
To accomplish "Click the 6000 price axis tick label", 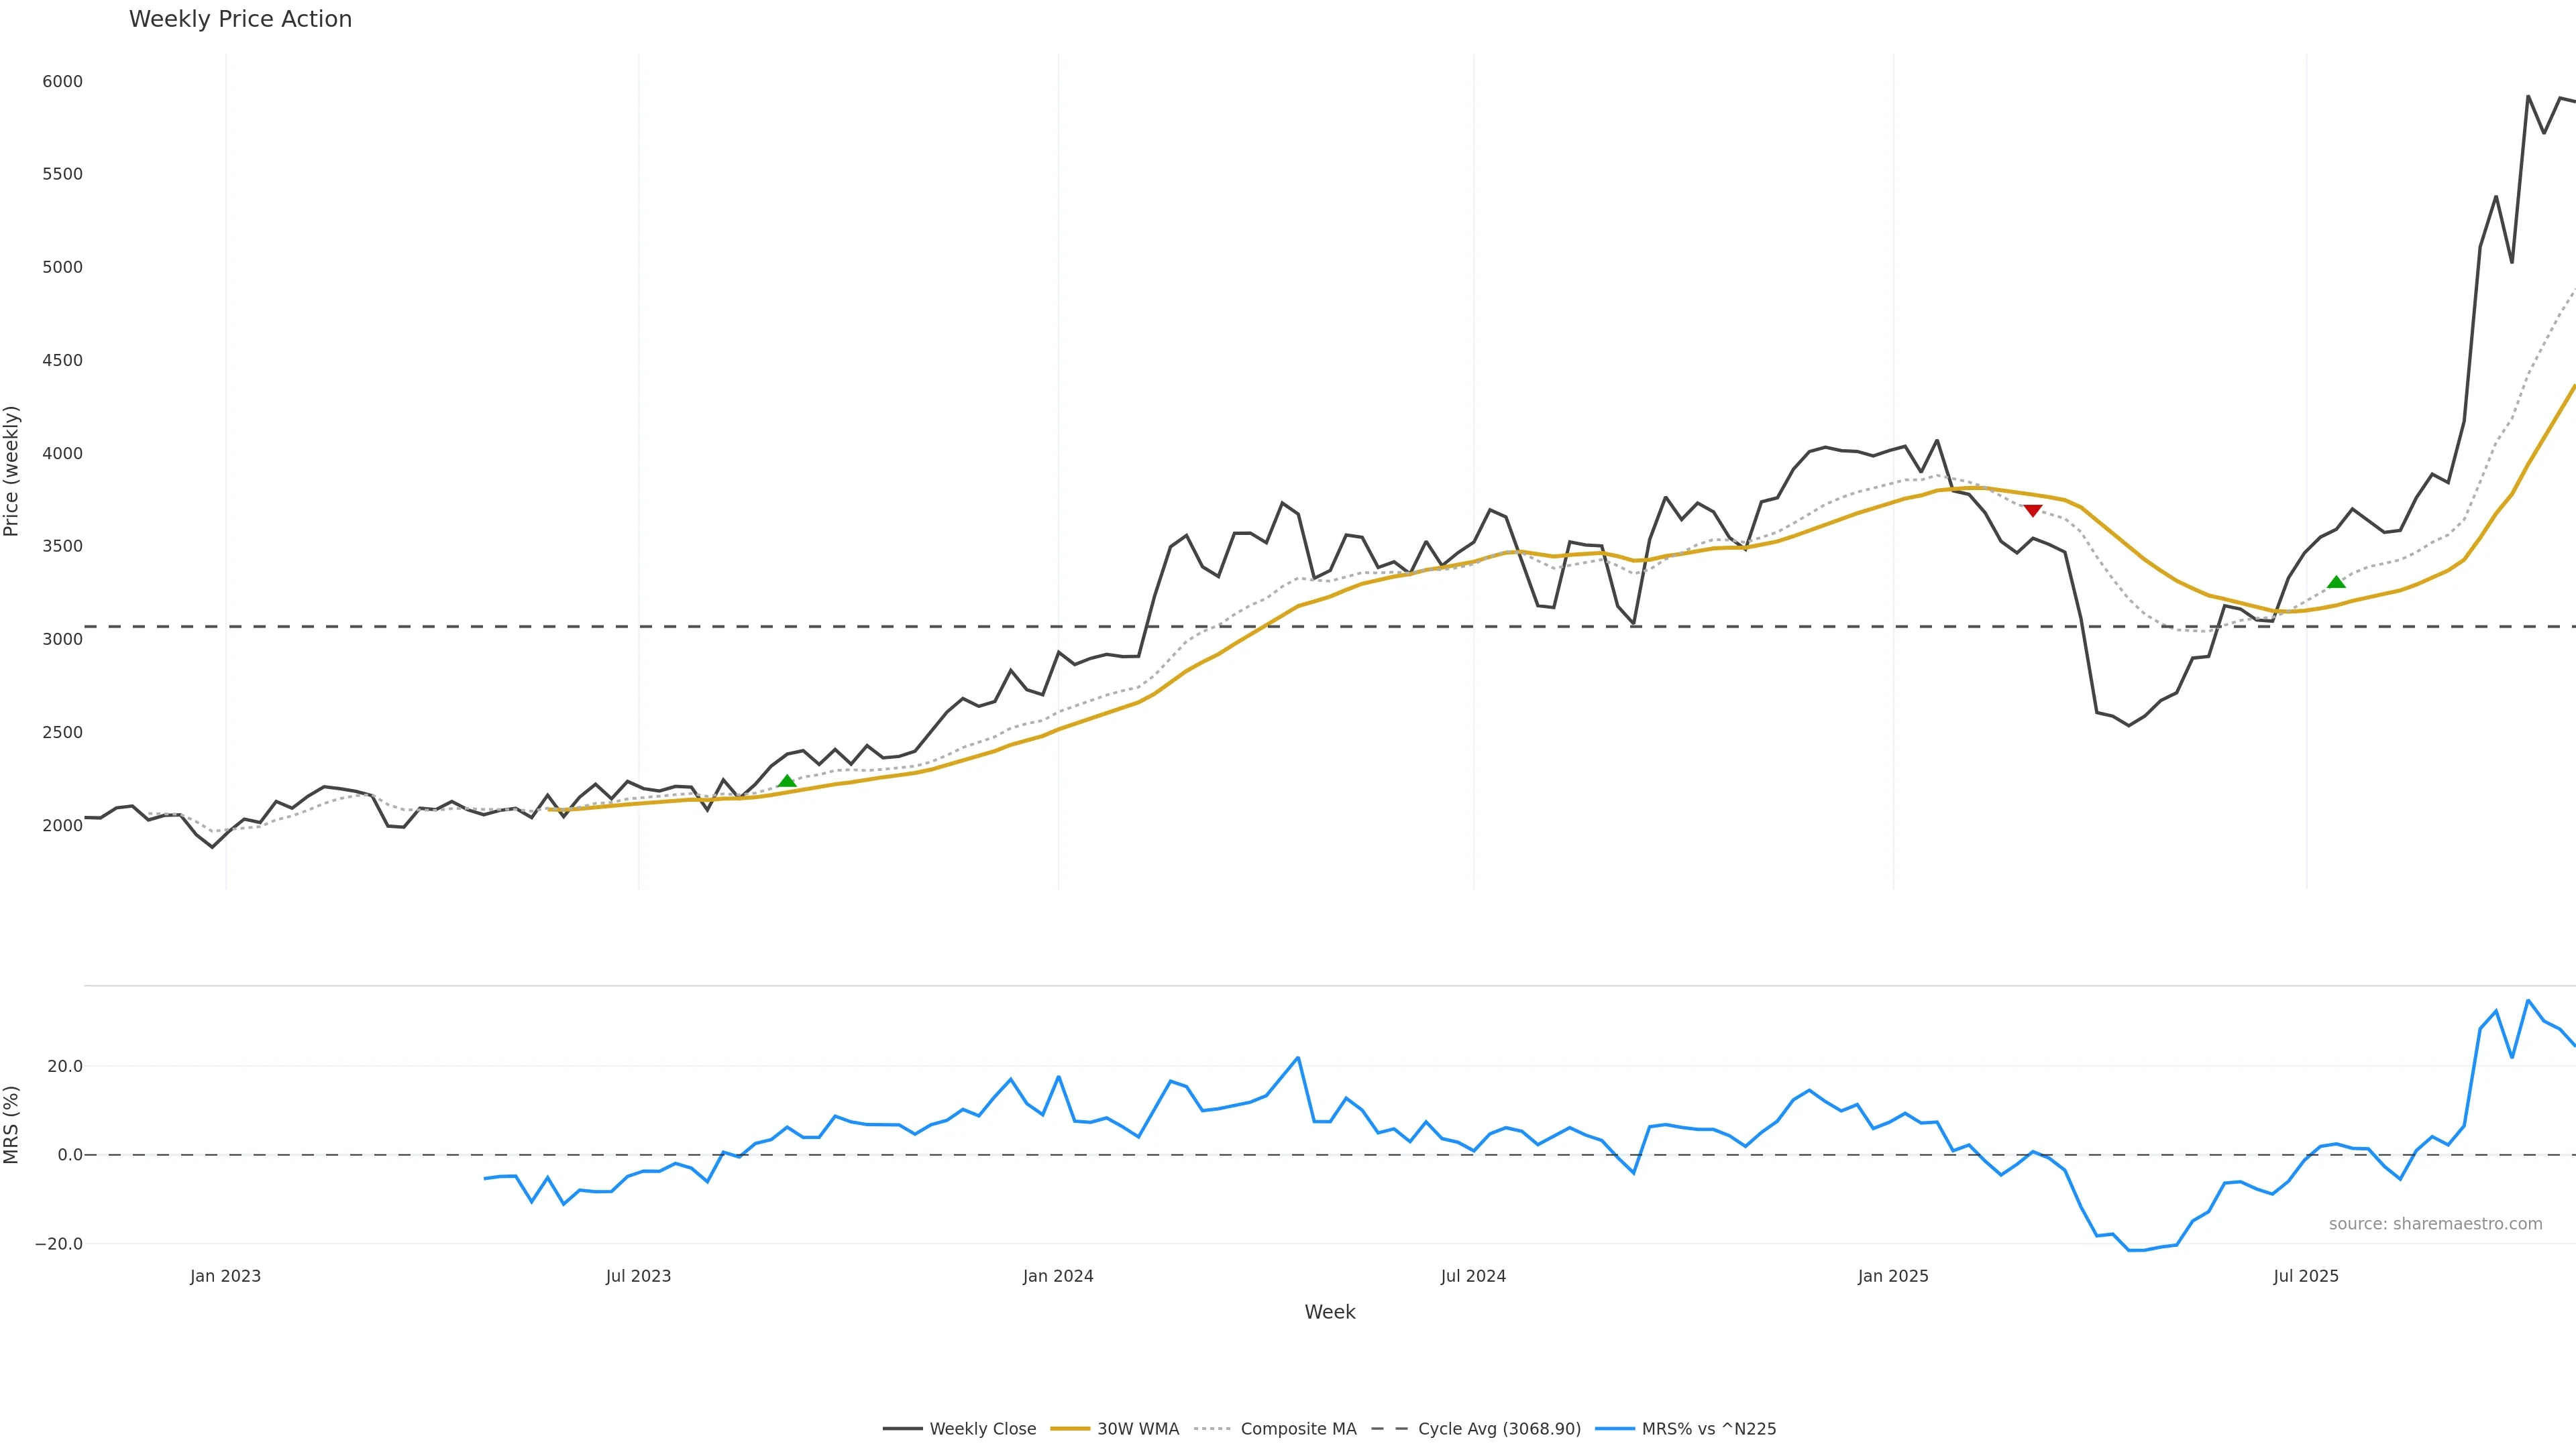I will point(62,82).
